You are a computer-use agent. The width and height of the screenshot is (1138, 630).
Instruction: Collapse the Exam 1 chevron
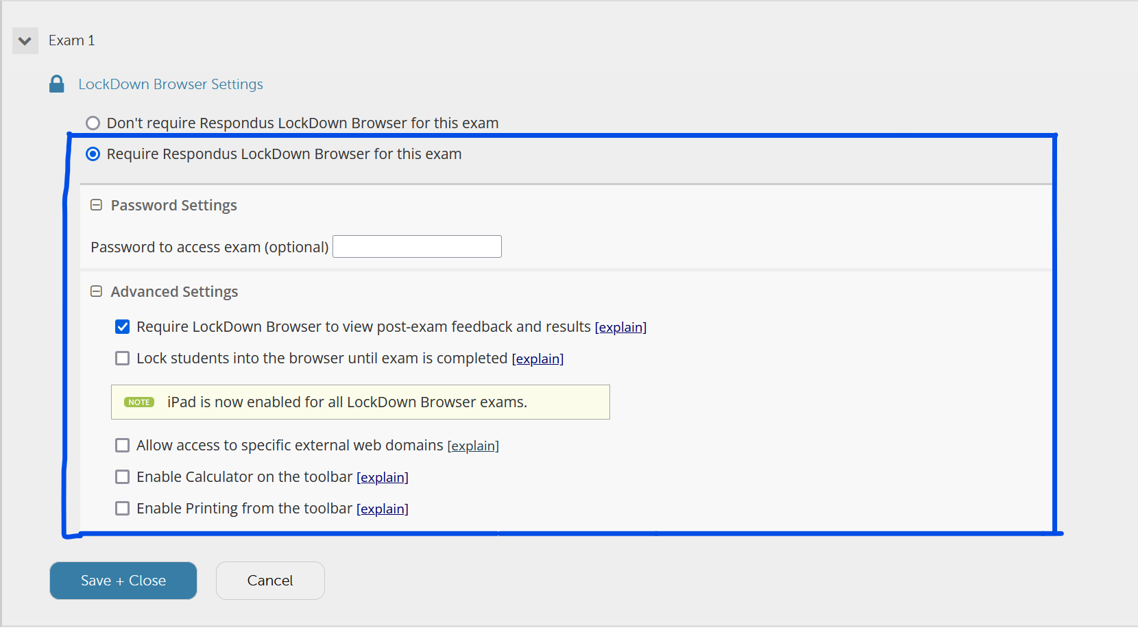tap(25, 41)
